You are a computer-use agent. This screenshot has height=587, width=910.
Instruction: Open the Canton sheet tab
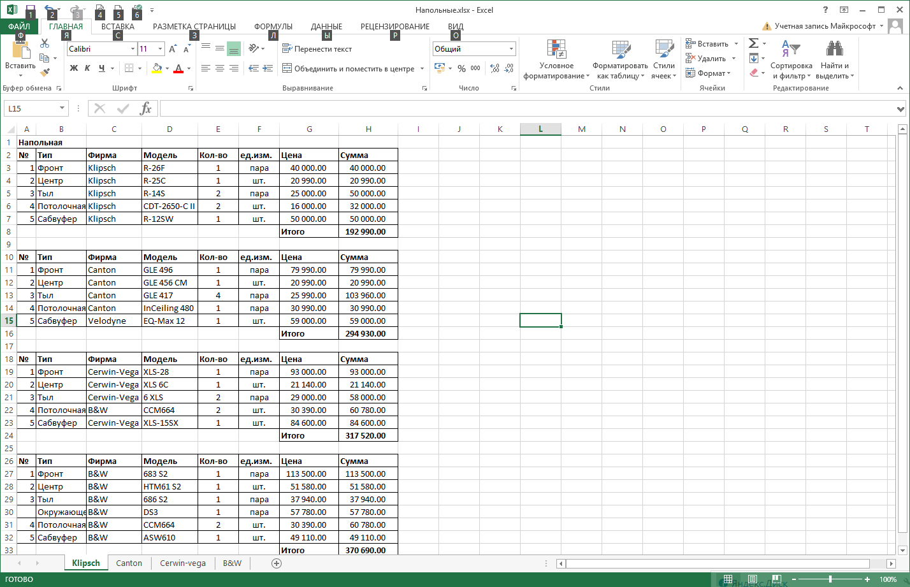[129, 563]
